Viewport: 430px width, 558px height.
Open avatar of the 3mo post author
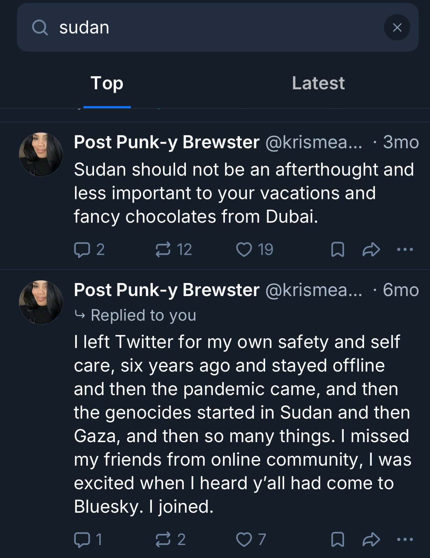(x=41, y=155)
